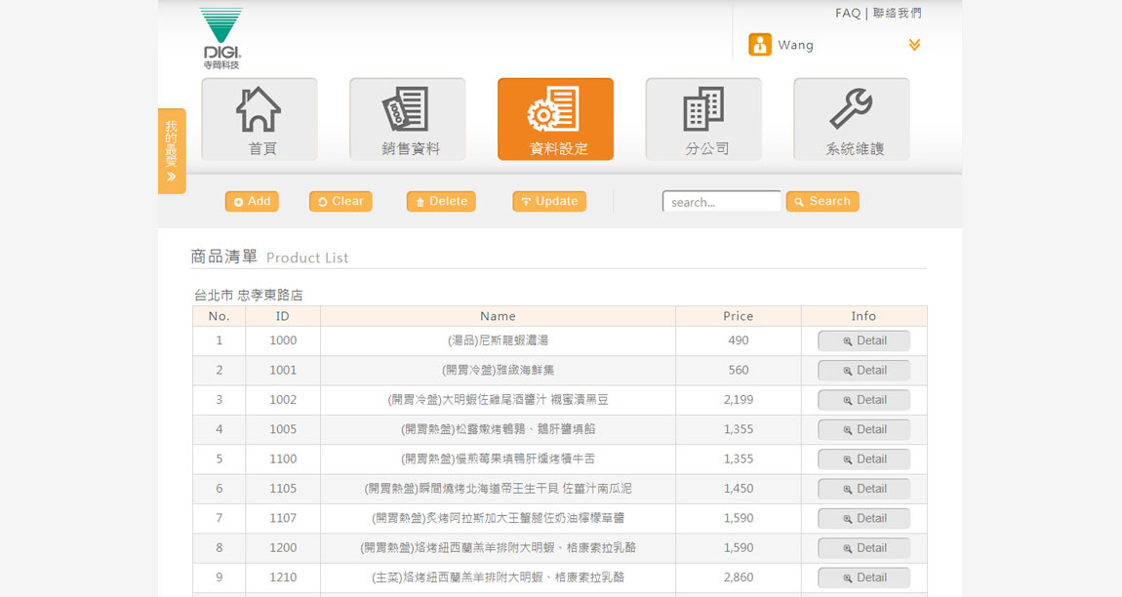Focus the search input field
Screen dimensions: 1122x597
point(721,202)
